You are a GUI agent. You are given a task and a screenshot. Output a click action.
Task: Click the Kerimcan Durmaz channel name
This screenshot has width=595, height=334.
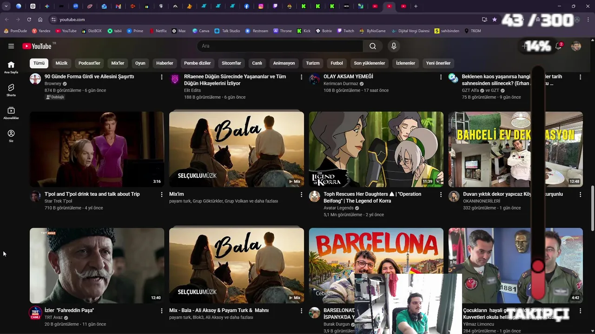(341, 83)
